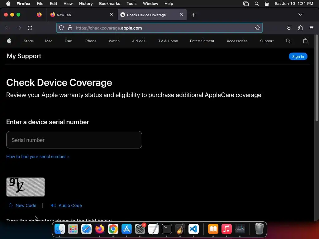Open the macOS Apple menu
This screenshot has width=319, height=239.
click(8, 3)
